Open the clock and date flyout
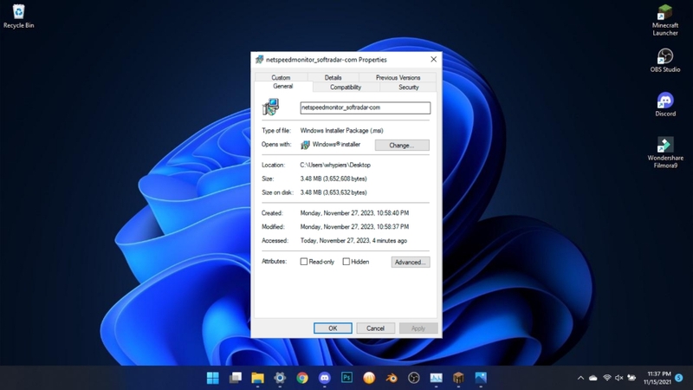 [x=657, y=378]
